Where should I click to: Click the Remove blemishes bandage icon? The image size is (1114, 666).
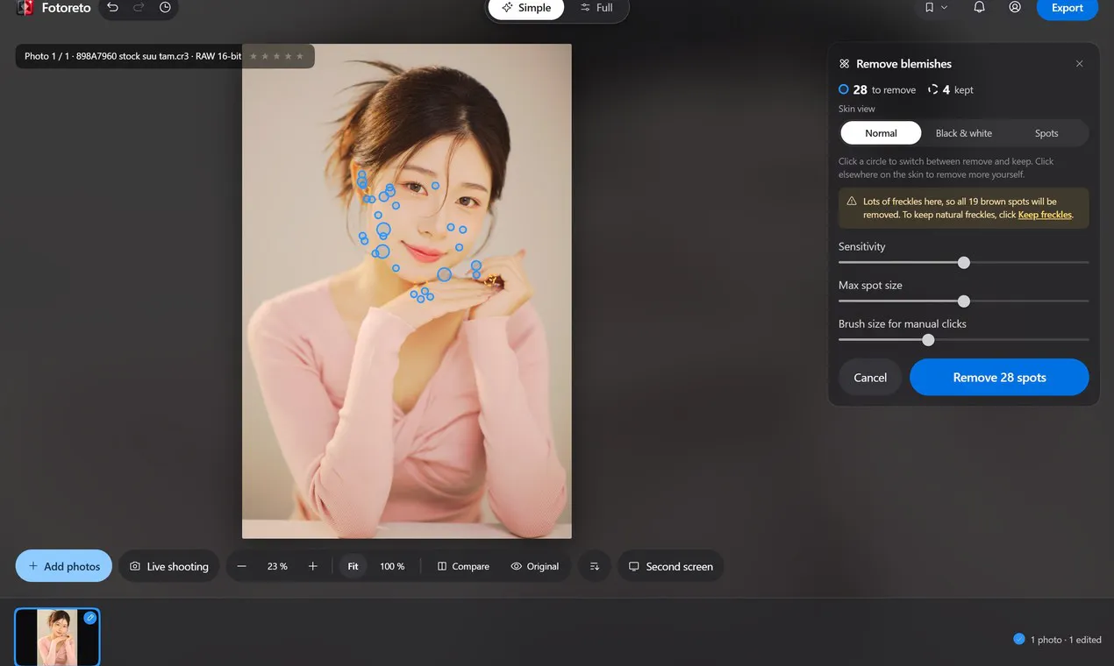pos(845,64)
